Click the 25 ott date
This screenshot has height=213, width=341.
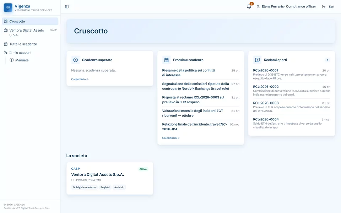[235, 70]
